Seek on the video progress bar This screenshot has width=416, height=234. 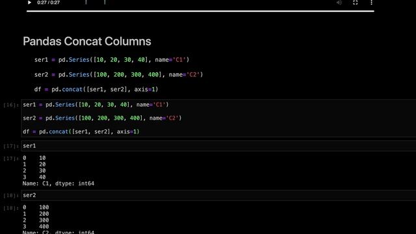[x=200, y=11]
